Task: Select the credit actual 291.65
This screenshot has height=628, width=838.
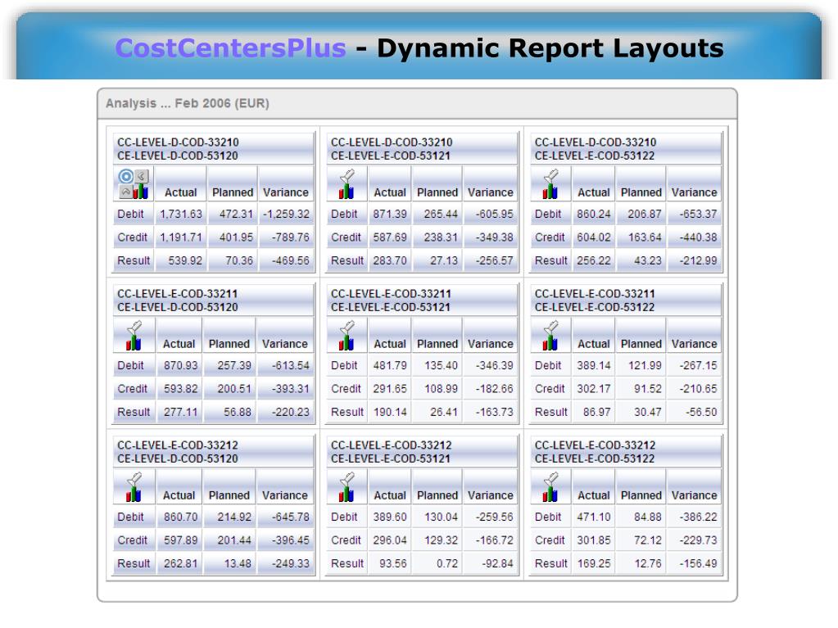Action: tap(390, 389)
